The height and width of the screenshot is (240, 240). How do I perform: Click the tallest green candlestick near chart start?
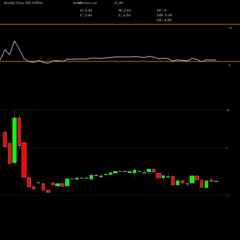tap(14, 140)
